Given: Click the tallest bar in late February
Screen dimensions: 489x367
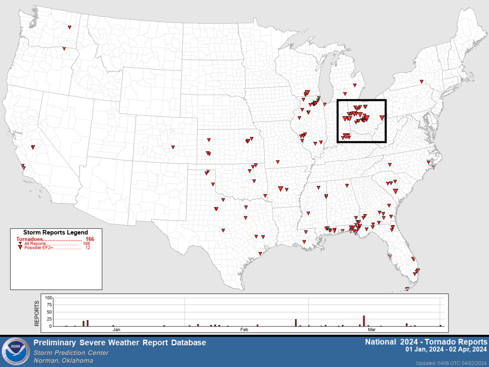Looking at the screenshot, I should tap(296, 323).
